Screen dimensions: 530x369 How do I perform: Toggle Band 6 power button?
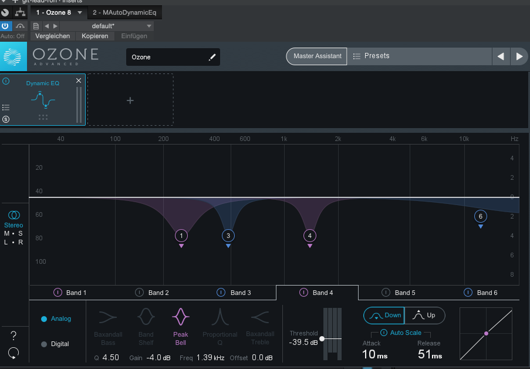(468, 292)
